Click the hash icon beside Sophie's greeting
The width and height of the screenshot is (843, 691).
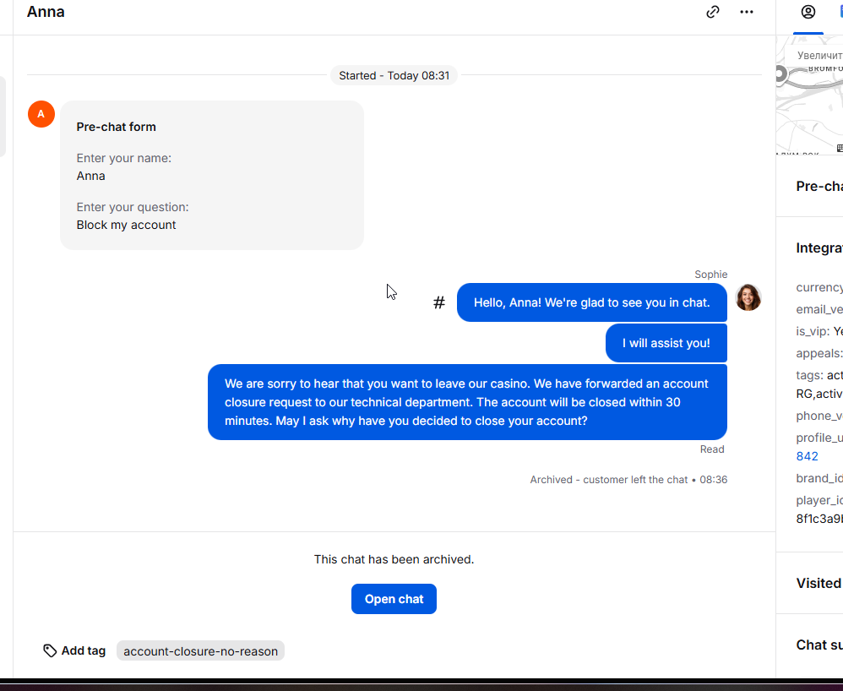click(x=439, y=302)
